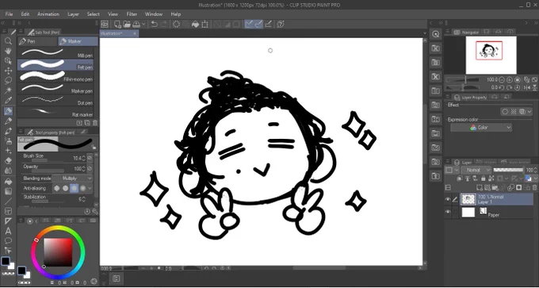Open the File menu
This screenshot has width=539, height=288.
point(9,14)
